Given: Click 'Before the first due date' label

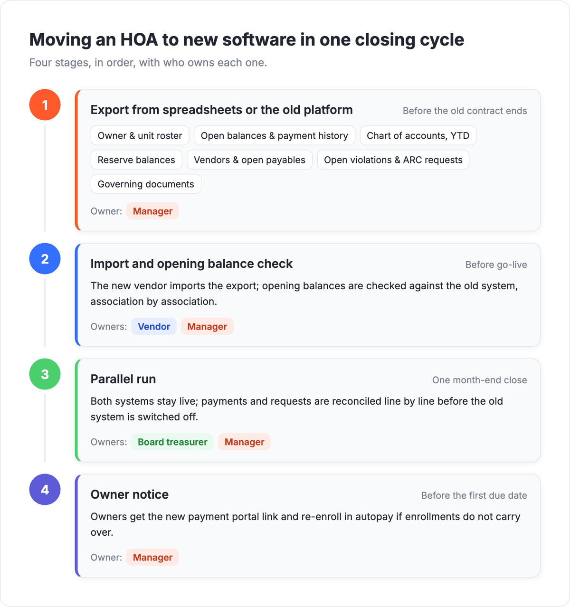Looking at the screenshot, I should pyautogui.click(x=474, y=496).
